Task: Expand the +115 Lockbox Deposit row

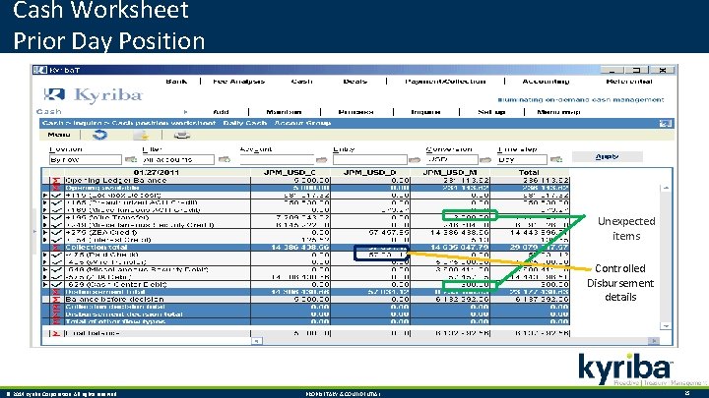Action: pos(44,195)
